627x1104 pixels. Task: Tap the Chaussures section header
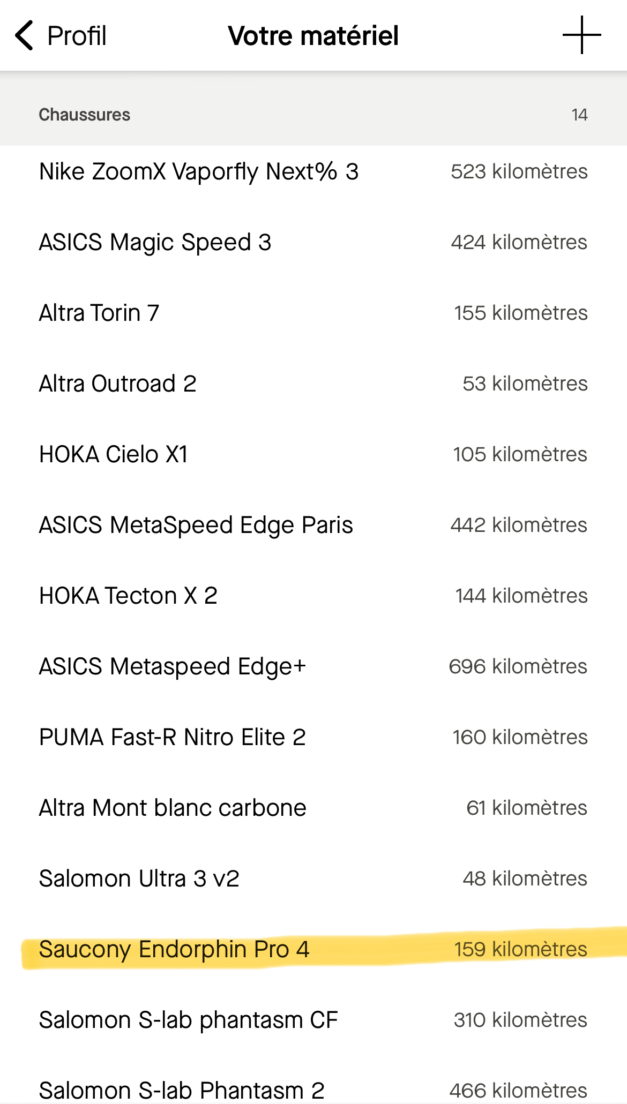(x=85, y=115)
